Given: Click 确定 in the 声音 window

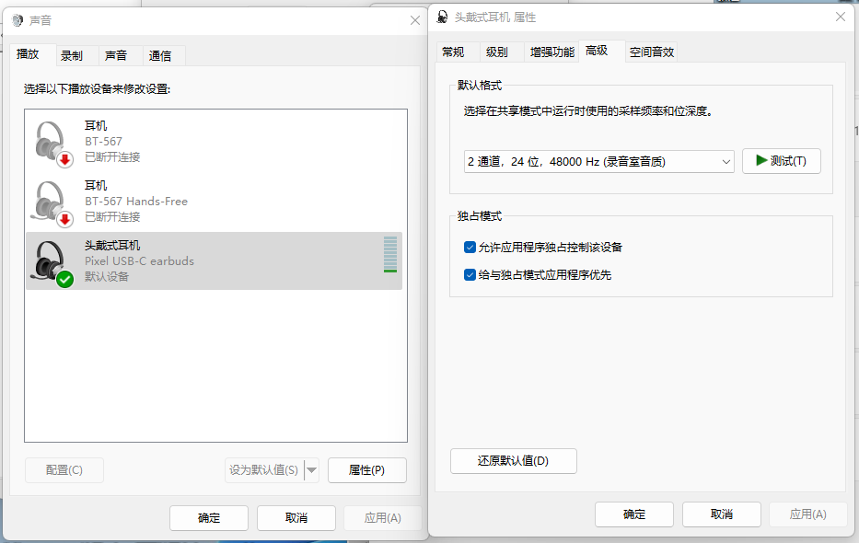Looking at the screenshot, I should [x=209, y=518].
